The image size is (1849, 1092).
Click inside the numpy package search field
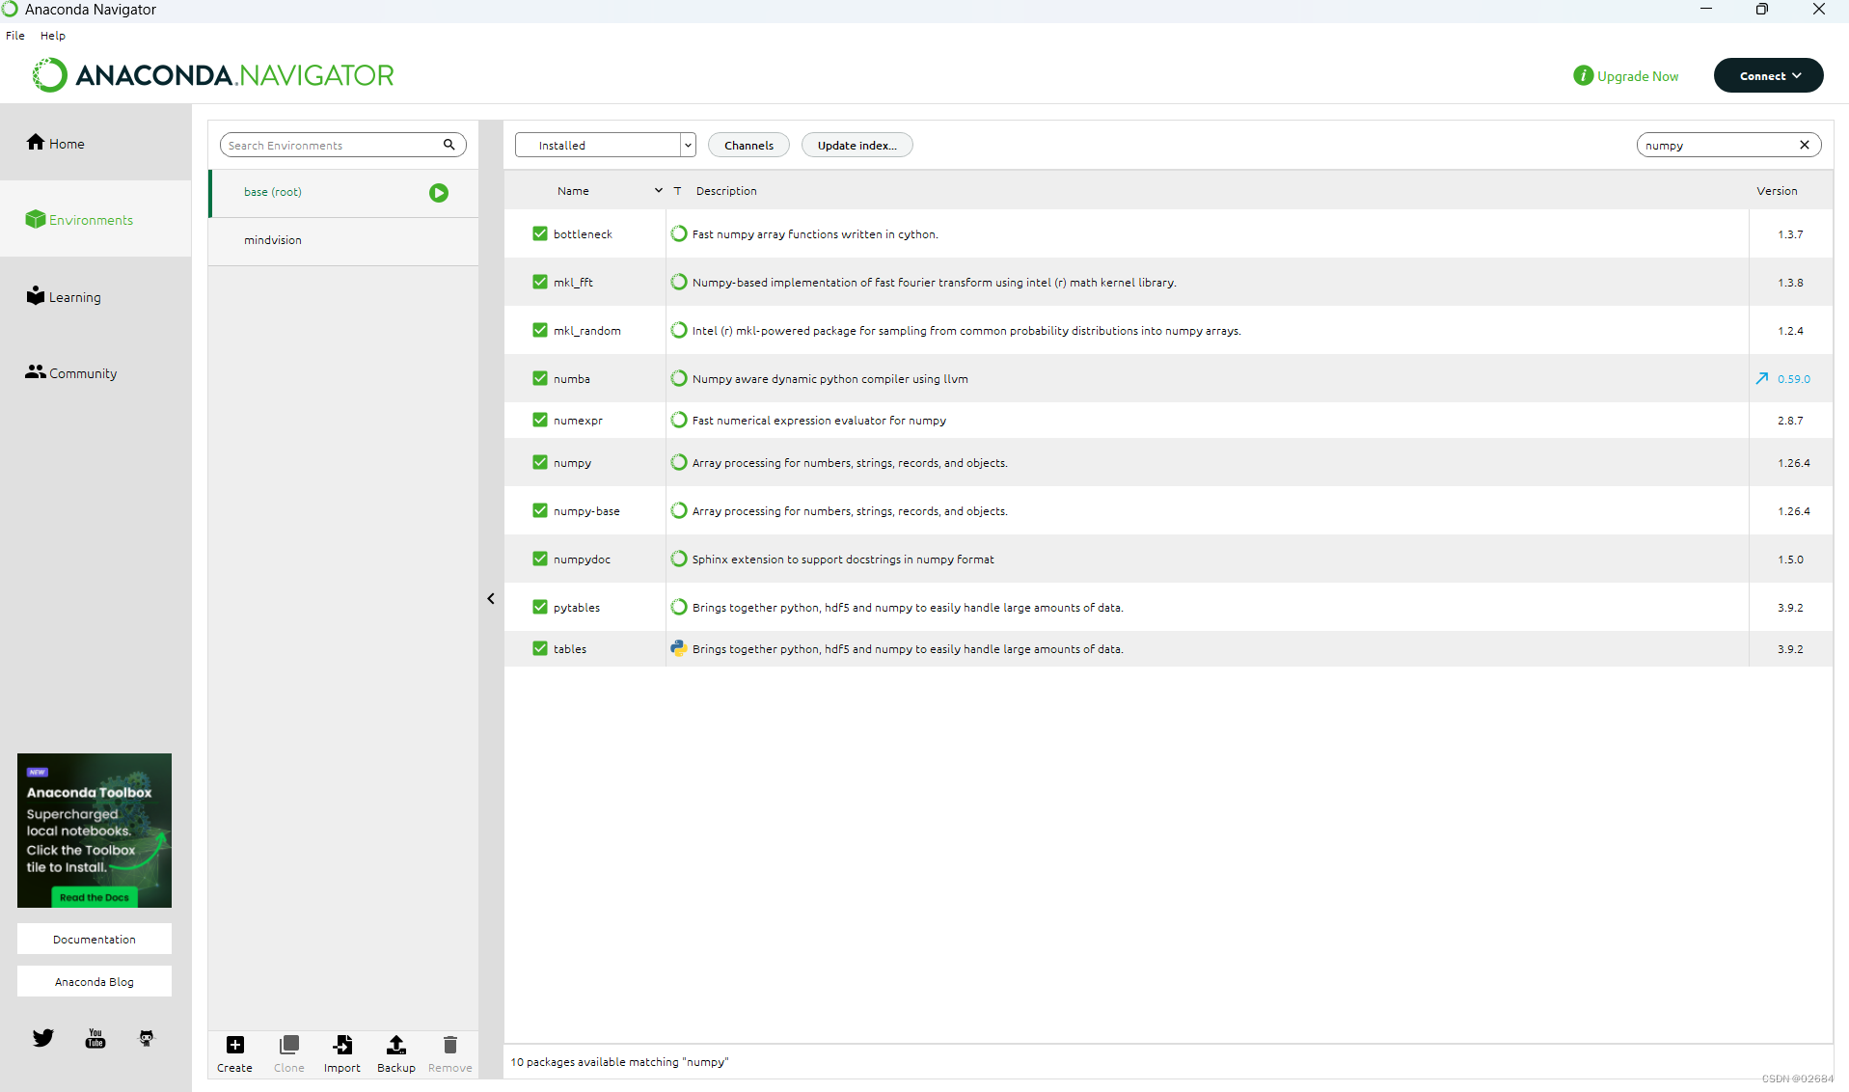(1717, 145)
